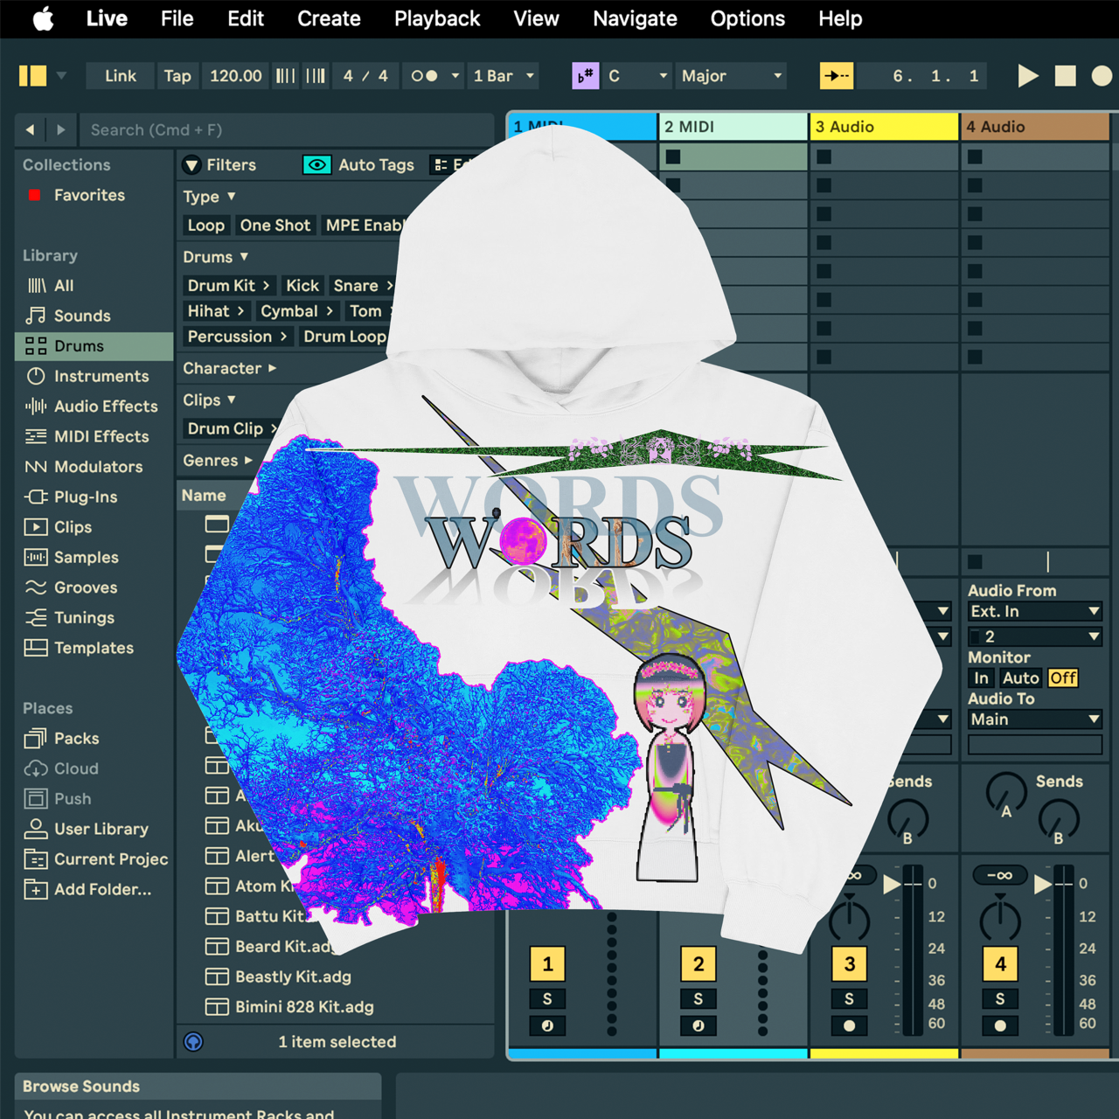The width and height of the screenshot is (1119, 1119).
Task: Open the Live application menu
Action: click(x=107, y=18)
